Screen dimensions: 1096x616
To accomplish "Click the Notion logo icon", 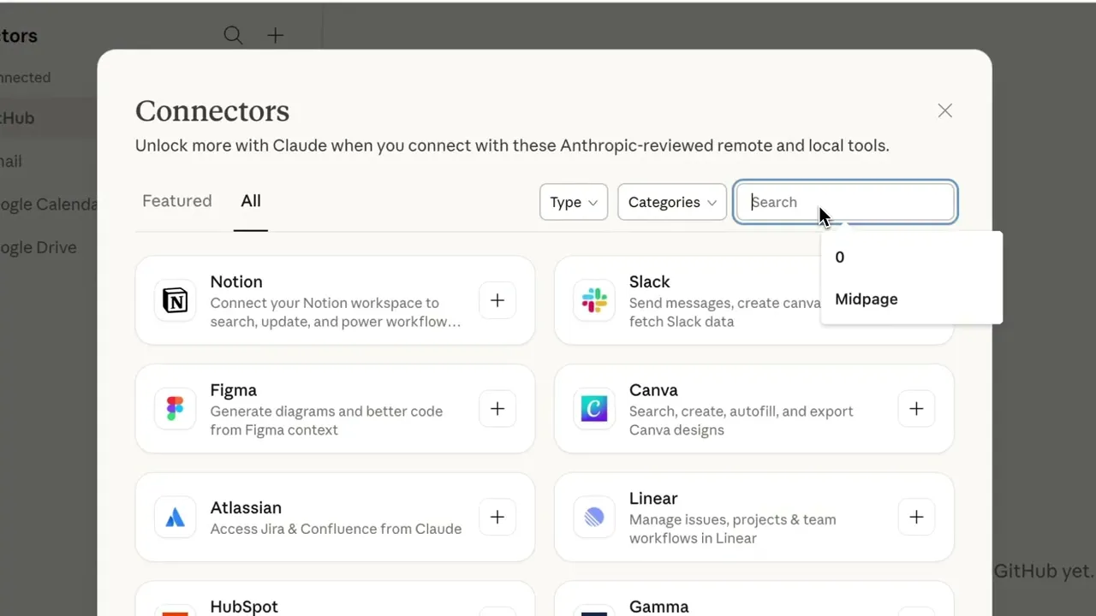I will click(175, 300).
